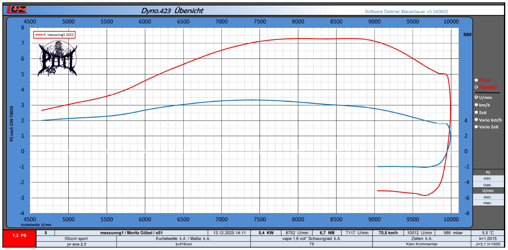Click the PS min input field
508x250 pixels.
point(488,179)
